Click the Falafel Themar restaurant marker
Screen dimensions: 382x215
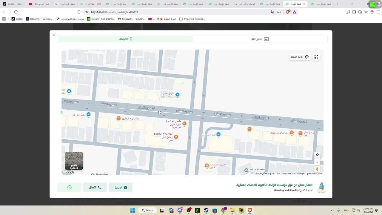[176, 137]
